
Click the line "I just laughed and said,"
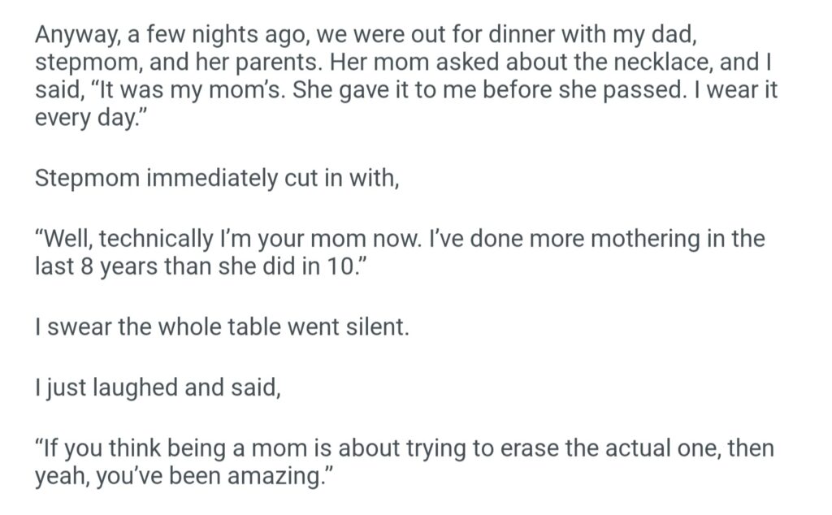click(157, 387)
